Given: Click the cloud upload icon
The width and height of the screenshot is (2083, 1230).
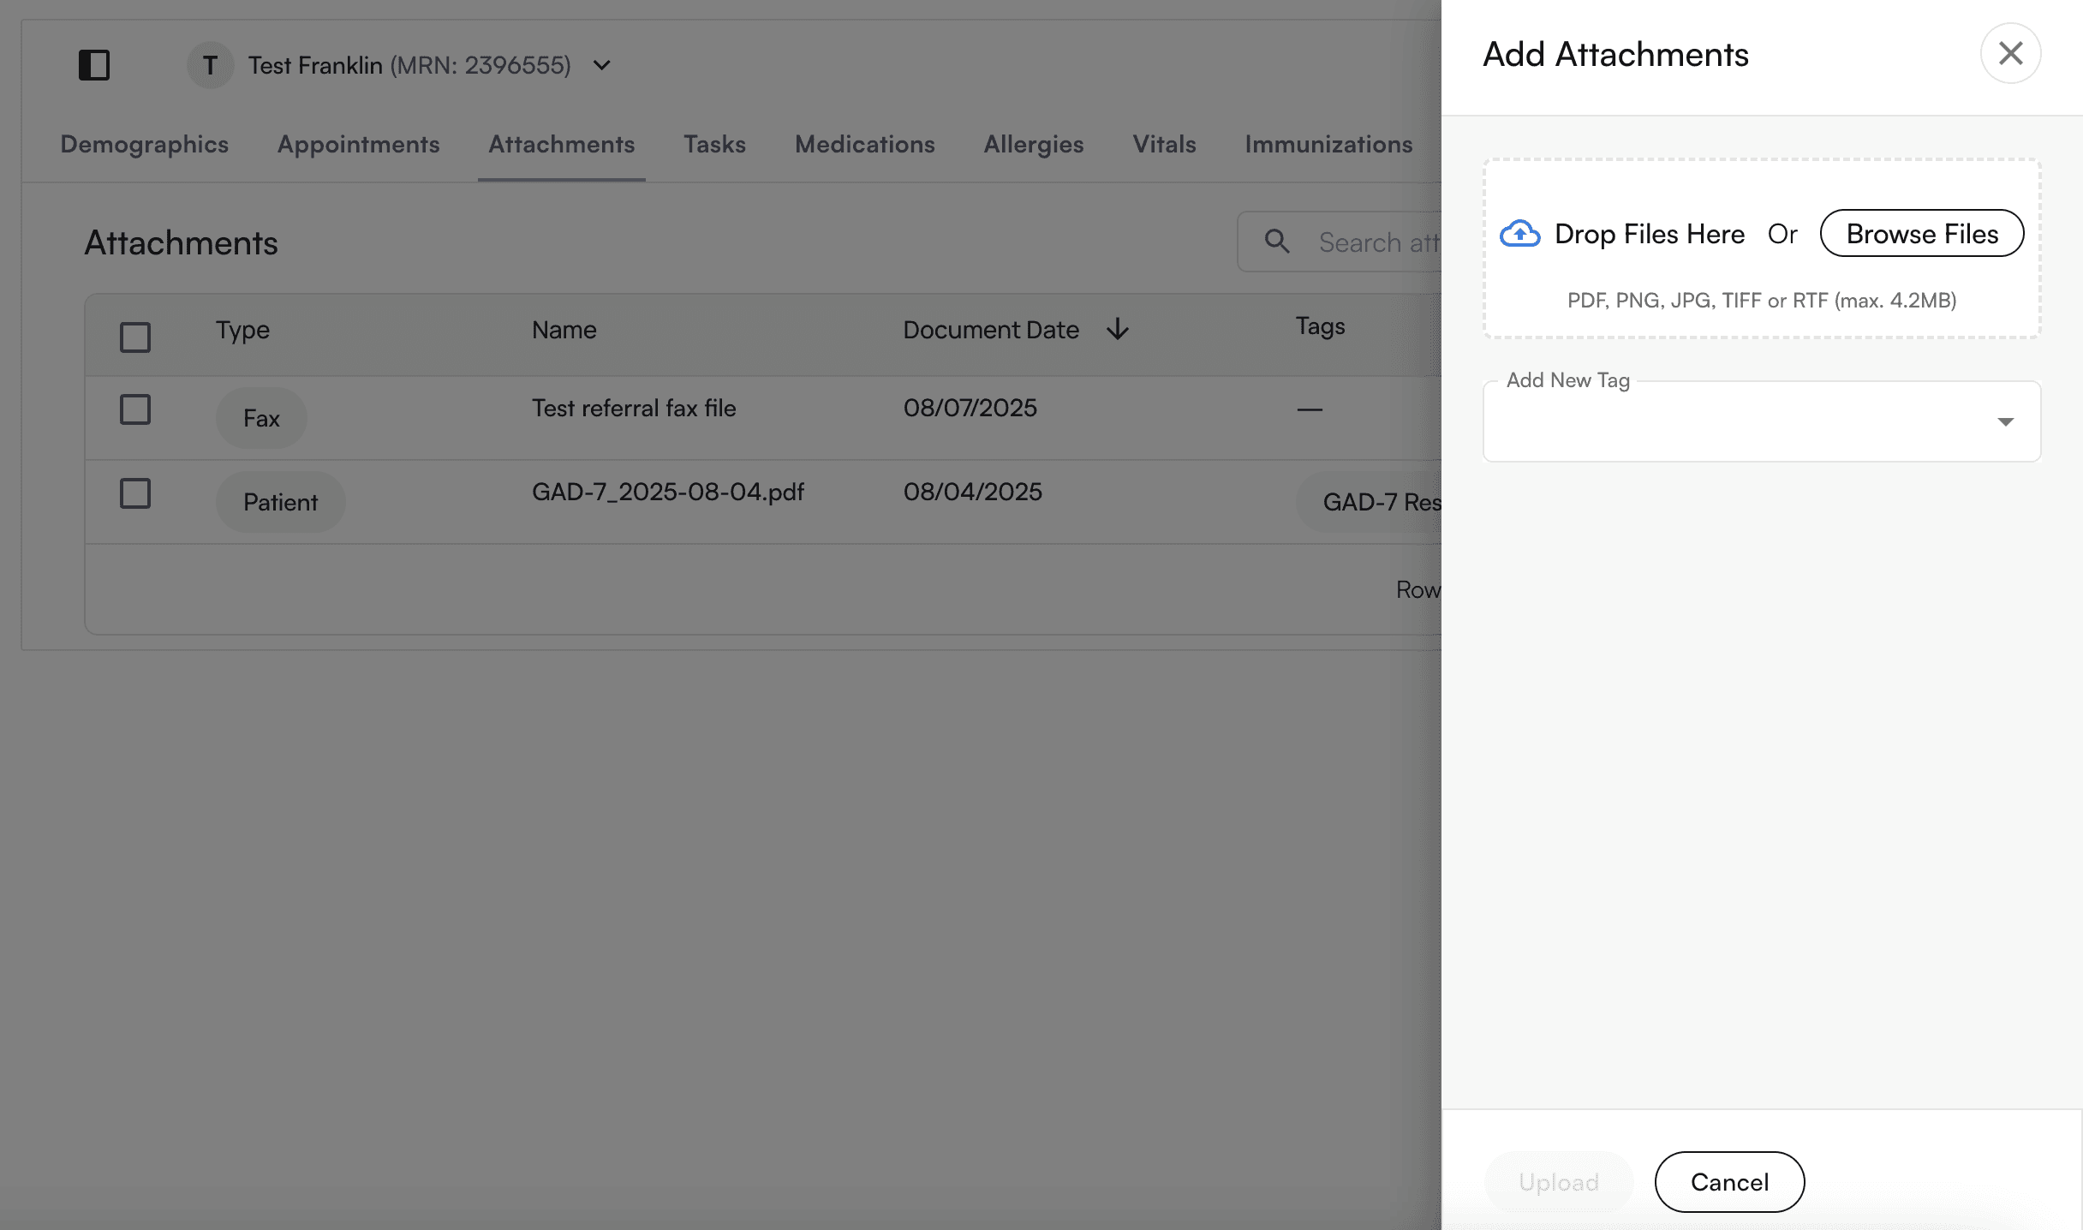Looking at the screenshot, I should 1519,234.
